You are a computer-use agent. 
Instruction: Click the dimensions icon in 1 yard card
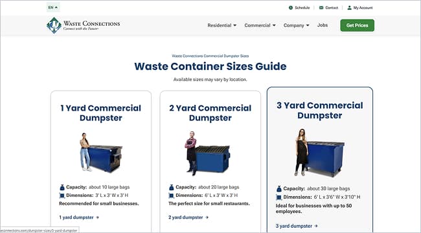click(62, 195)
